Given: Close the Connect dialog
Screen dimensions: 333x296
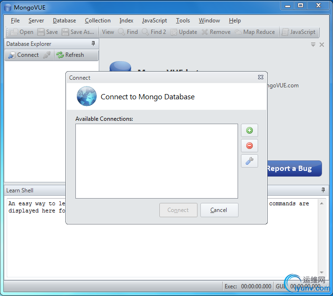Looking at the screenshot, I should click(260, 77).
